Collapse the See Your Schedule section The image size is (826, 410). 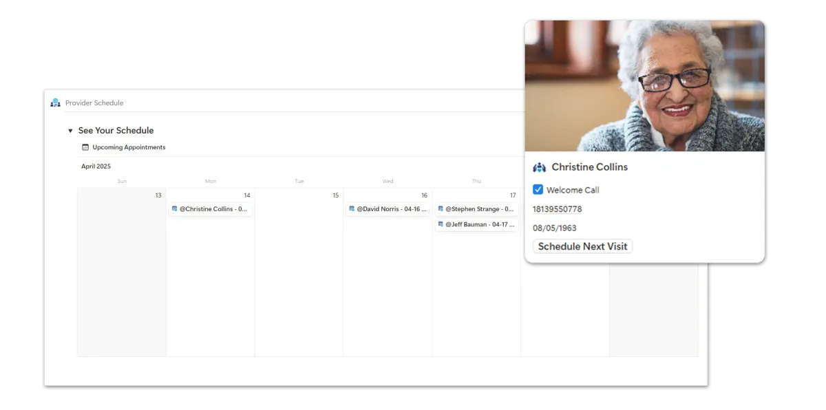point(70,131)
